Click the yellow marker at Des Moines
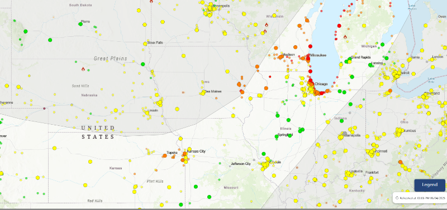 [203, 93]
